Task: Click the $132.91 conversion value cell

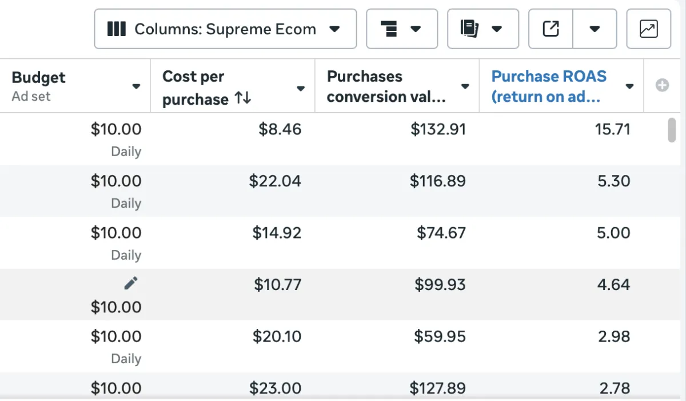Action: click(438, 129)
